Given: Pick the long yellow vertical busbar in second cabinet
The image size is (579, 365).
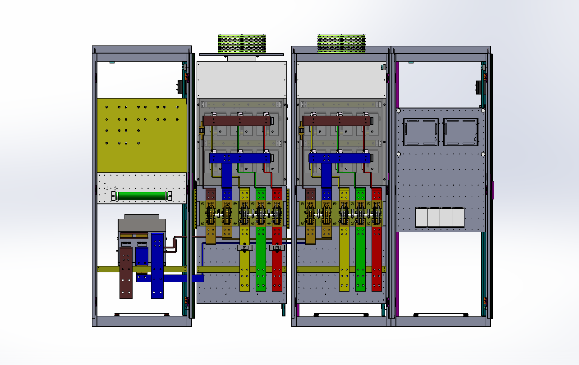Looking at the screenshot, I should (244, 259).
